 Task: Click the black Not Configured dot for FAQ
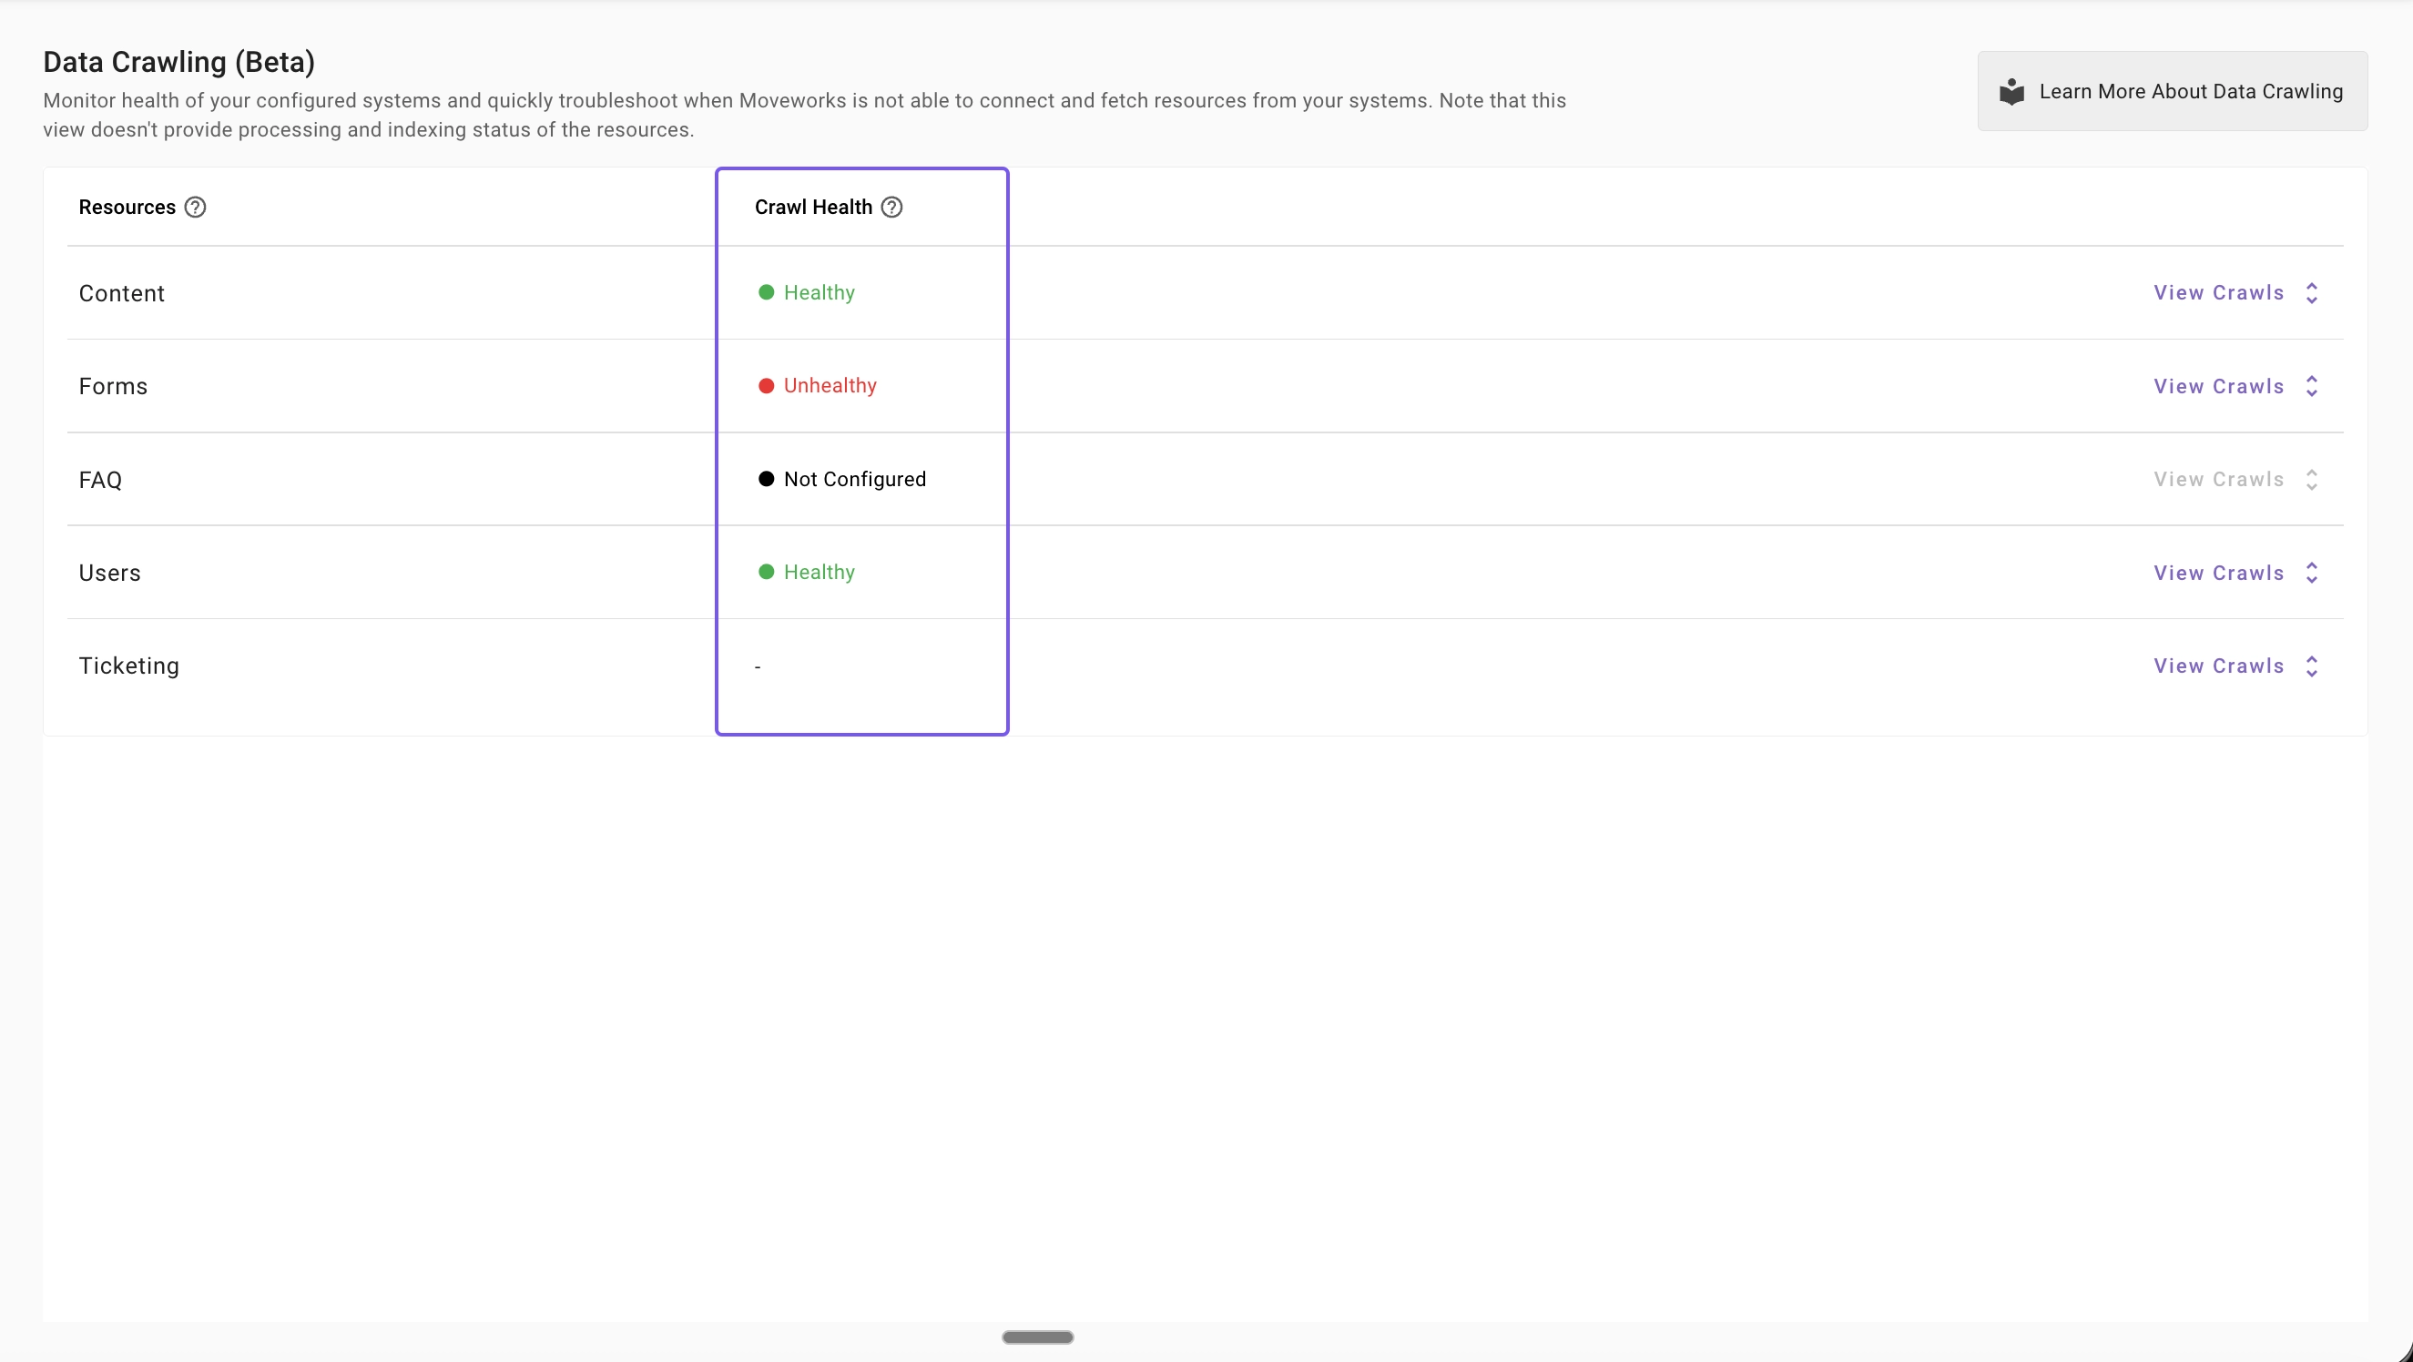coord(766,479)
